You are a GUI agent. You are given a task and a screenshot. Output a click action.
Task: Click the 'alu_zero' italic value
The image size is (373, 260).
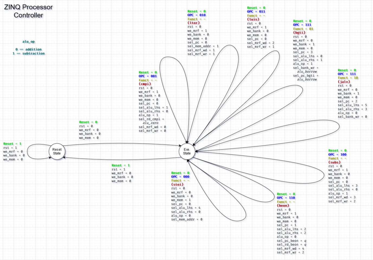click(151, 123)
